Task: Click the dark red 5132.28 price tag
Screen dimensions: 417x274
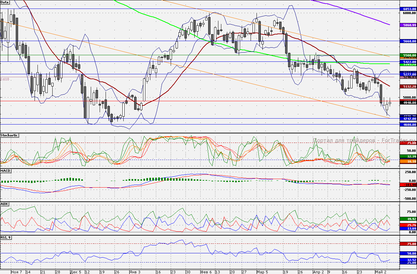Action: (x=408, y=86)
